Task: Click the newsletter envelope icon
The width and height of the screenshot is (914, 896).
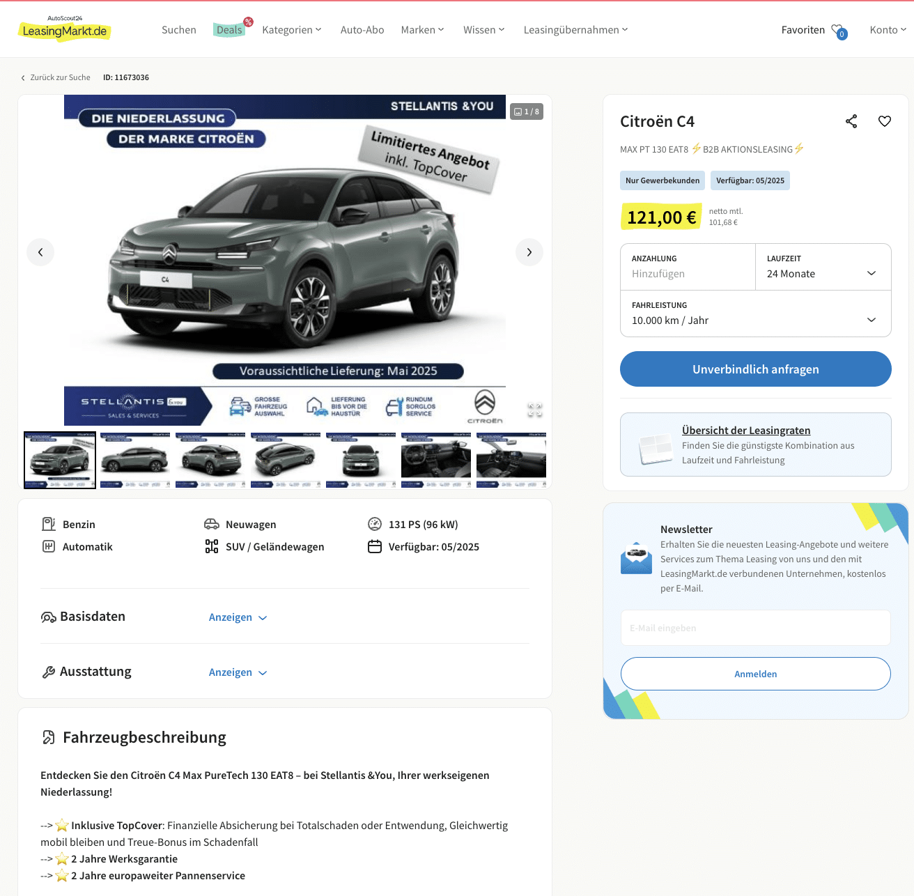Action: pos(636,558)
